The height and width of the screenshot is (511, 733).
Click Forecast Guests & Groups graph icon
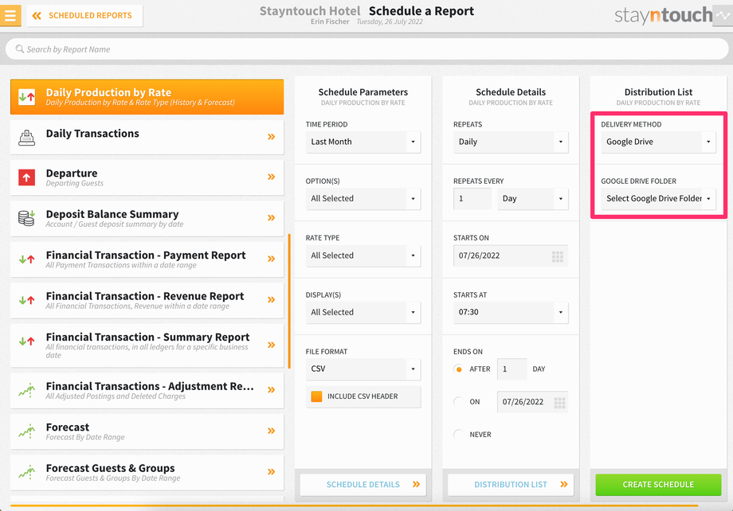pyautogui.click(x=26, y=472)
